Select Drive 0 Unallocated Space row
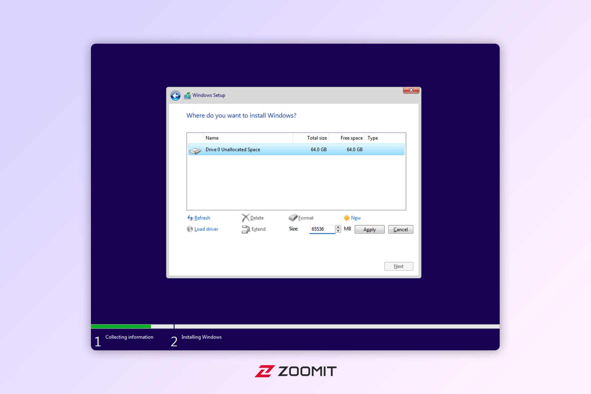Screen dimensions: 591x394 pos(296,150)
